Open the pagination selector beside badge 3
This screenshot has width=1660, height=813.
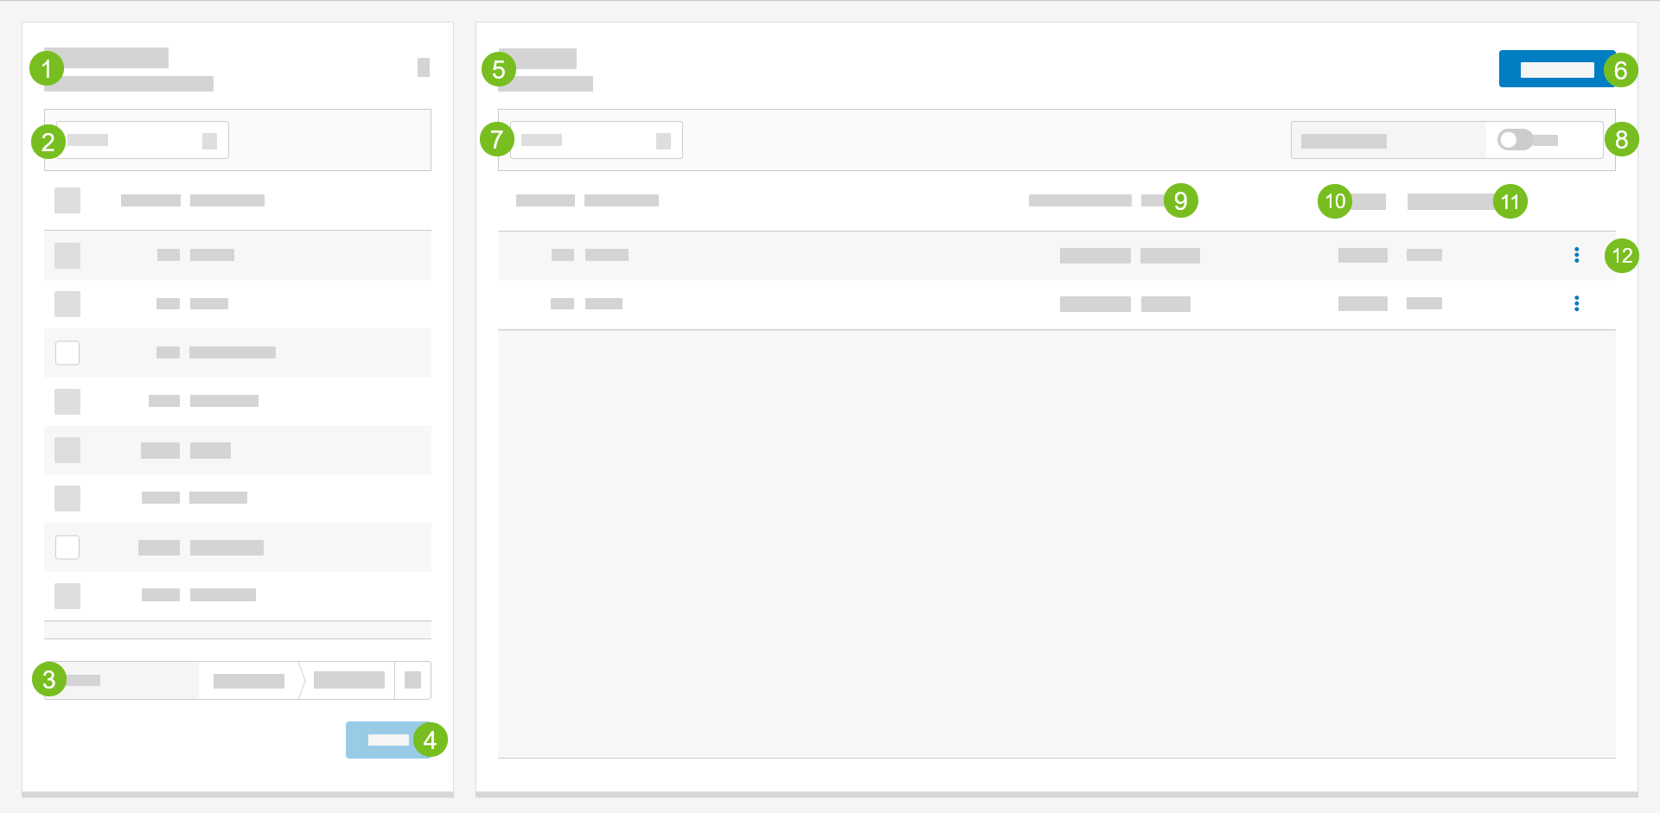(121, 680)
